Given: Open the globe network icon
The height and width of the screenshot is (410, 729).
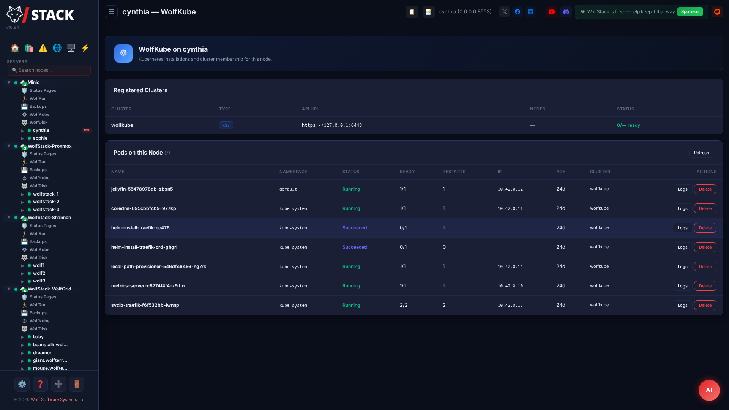Looking at the screenshot, I should tap(57, 48).
